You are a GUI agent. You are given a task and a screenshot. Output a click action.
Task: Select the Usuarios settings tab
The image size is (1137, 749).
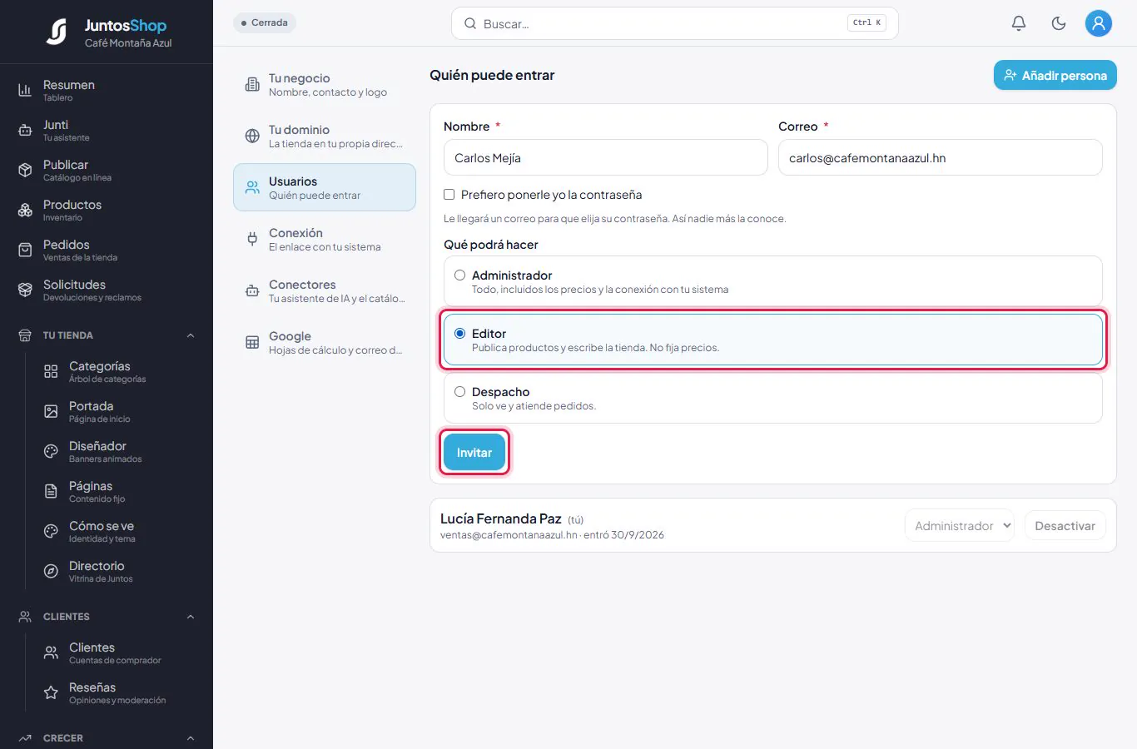tap(325, 187)
